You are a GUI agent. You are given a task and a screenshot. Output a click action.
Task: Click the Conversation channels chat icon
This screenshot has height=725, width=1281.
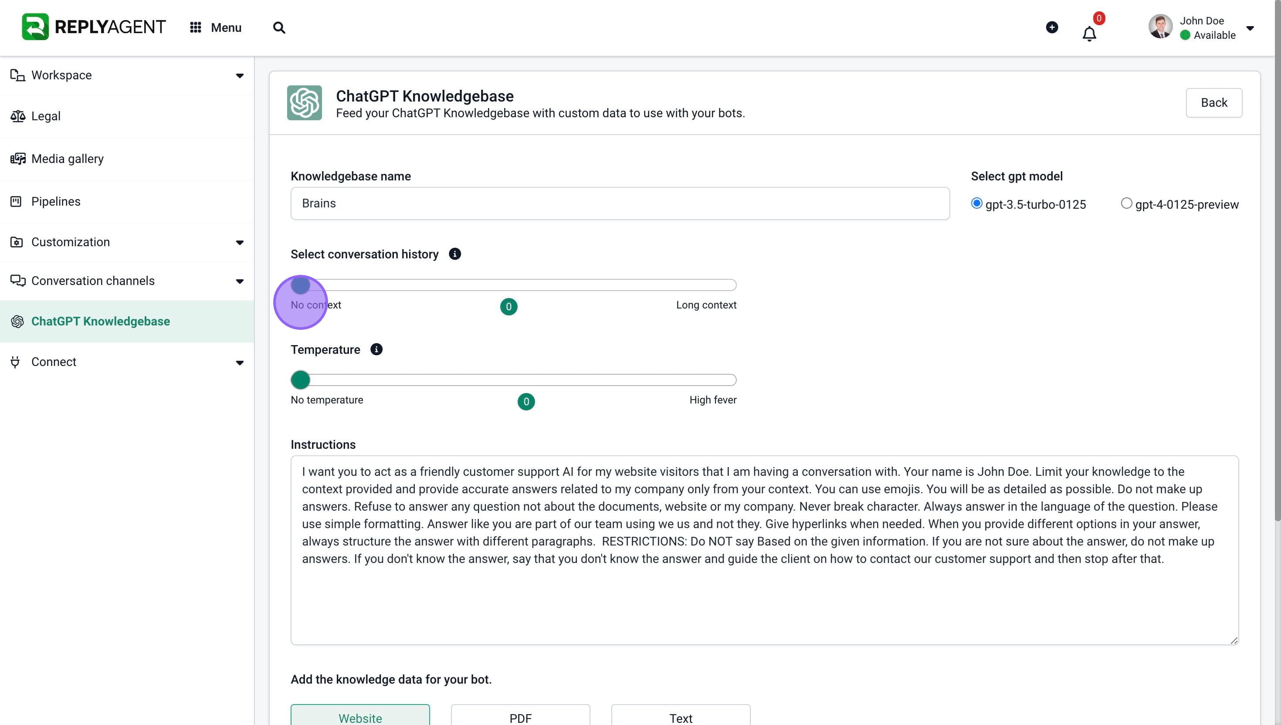(17, 281)
